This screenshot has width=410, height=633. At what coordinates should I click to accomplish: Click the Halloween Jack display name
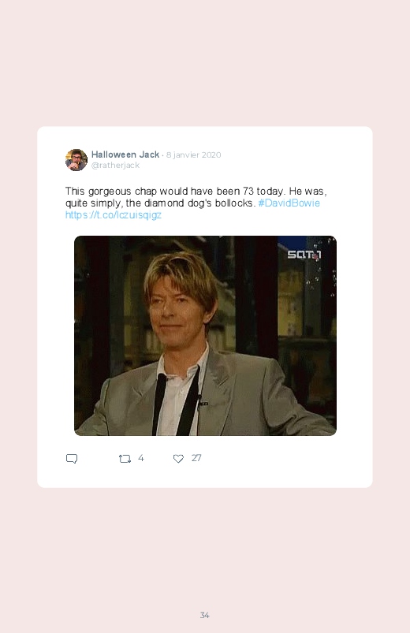point(125,155)
